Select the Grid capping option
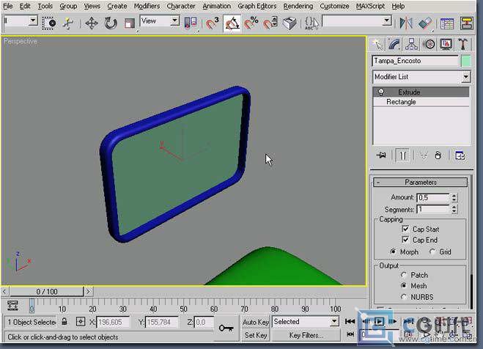Image resolution: width=483 pixels, height=349 pixels. pos(432,251)
